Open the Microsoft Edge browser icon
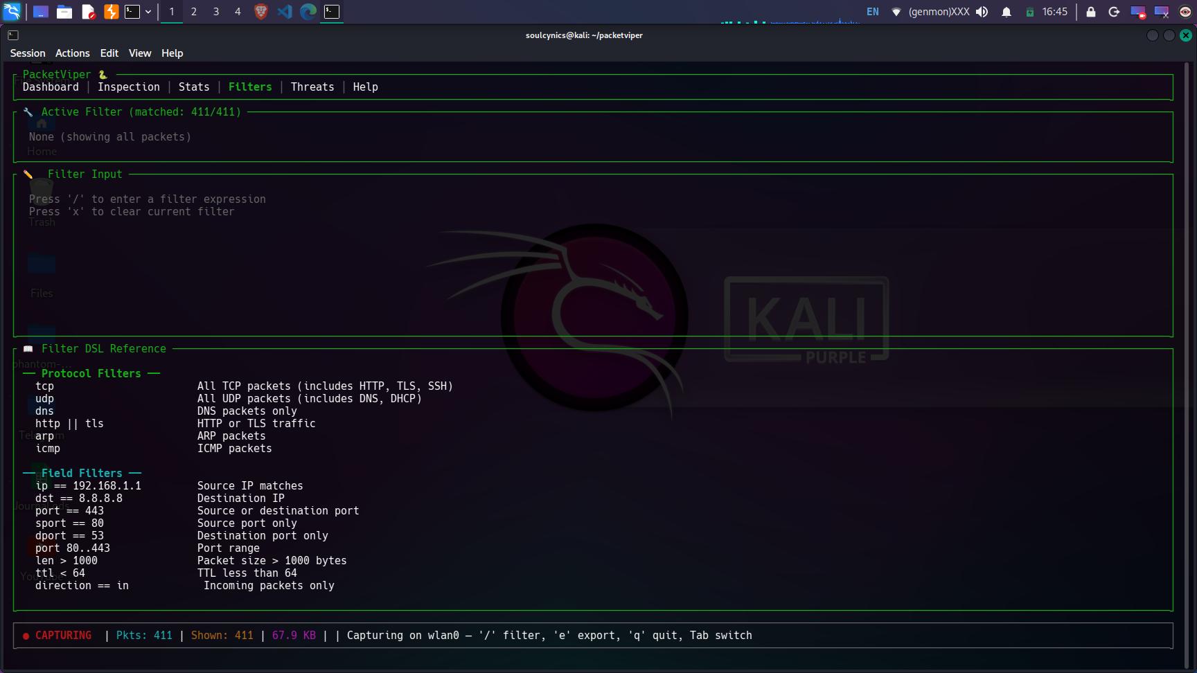Image resolution: width=1197 pixels, height=673 pixels. (308, 12)
